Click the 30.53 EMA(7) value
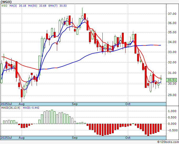This screenshot has height=144, width=179. 63,6
